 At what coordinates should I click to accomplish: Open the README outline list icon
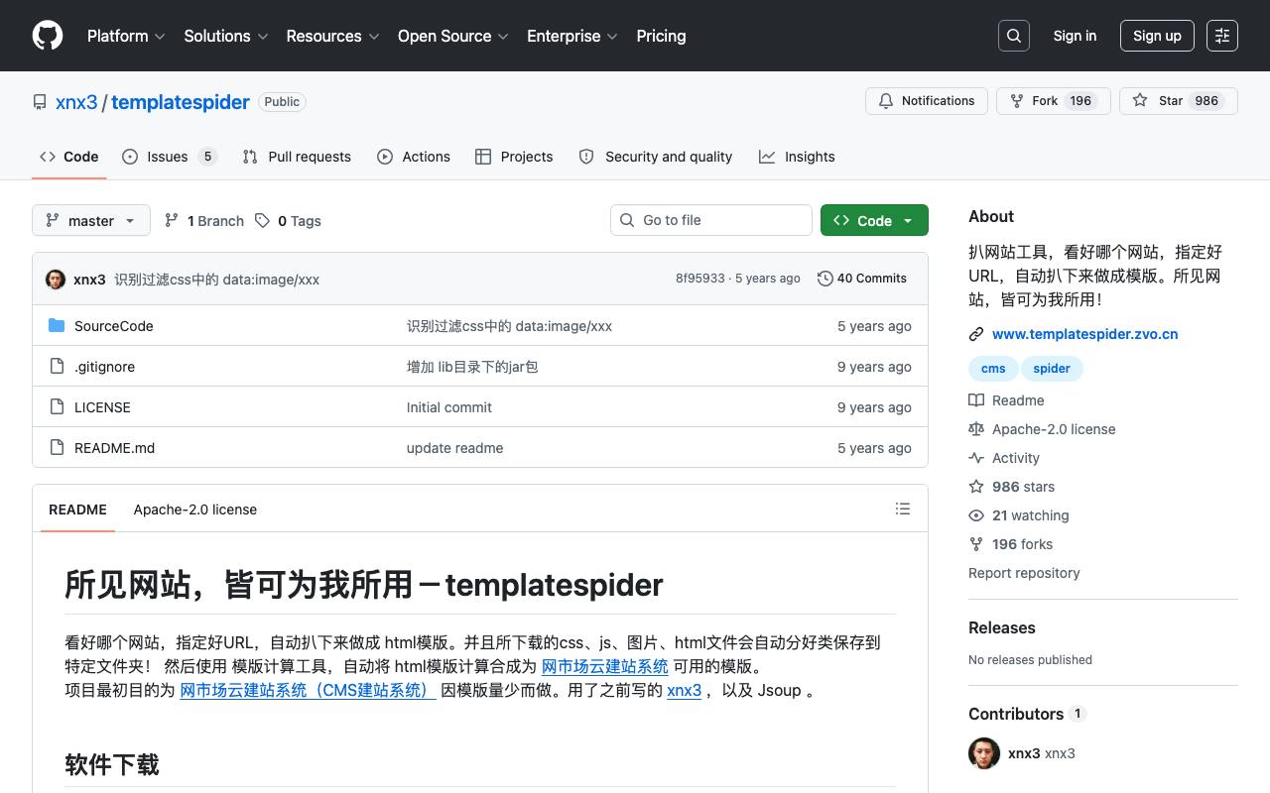(903, 509)
